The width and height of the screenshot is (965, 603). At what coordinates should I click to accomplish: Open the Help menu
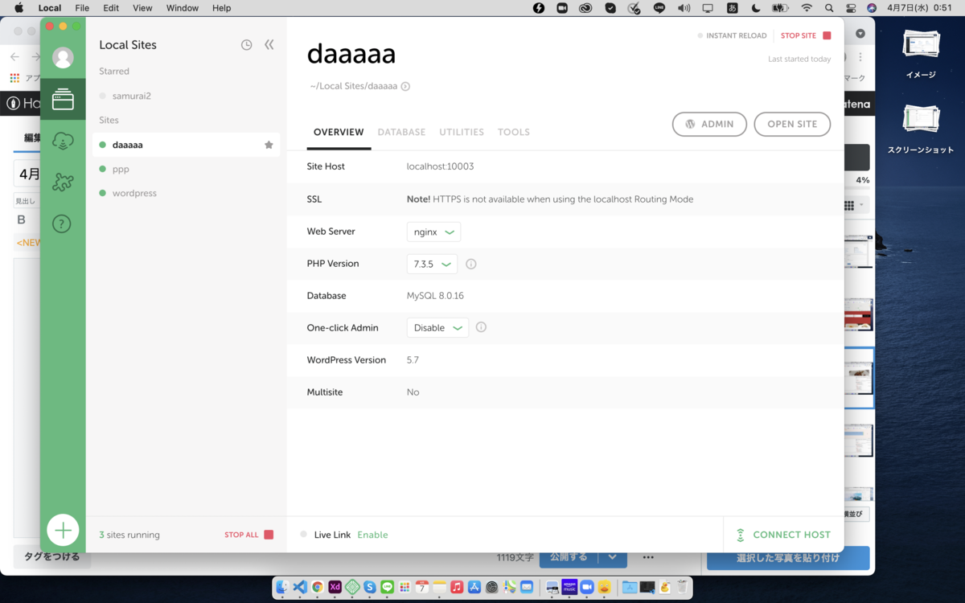(221, 8)
